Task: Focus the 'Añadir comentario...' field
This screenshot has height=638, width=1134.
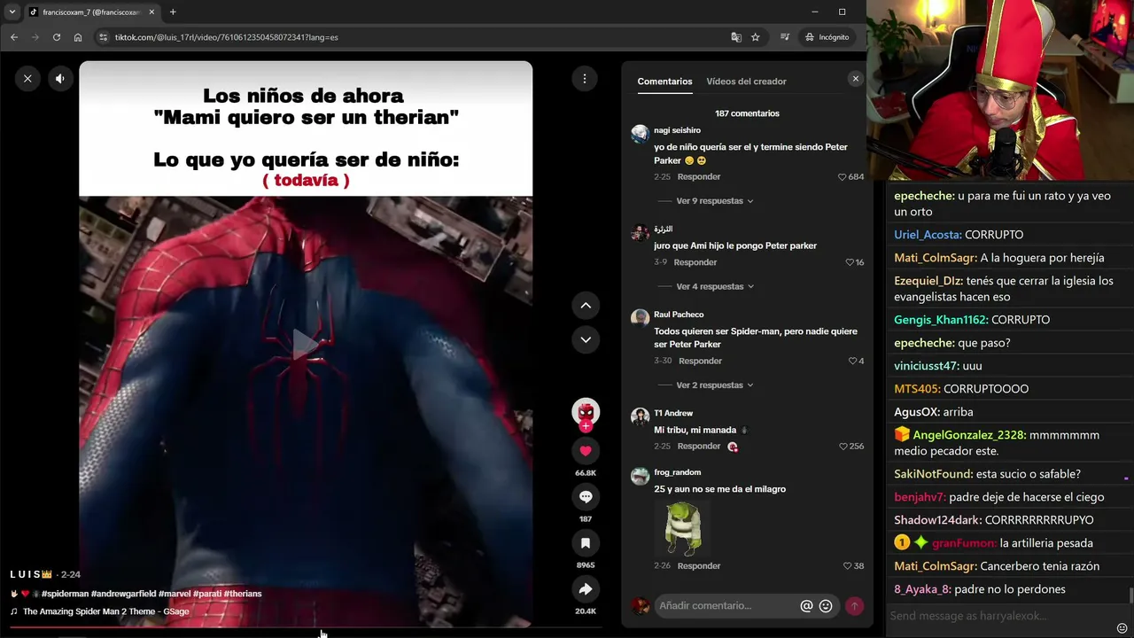Action: click(x=726, y=606)
